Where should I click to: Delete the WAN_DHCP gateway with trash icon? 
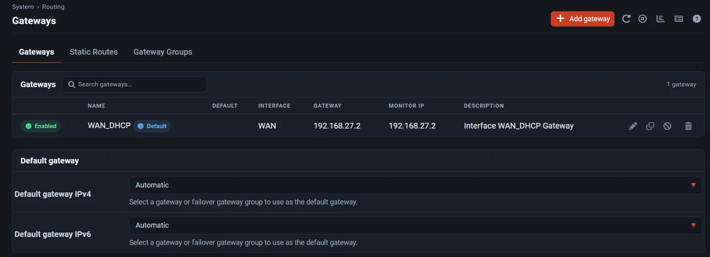[x=688, y=126]
